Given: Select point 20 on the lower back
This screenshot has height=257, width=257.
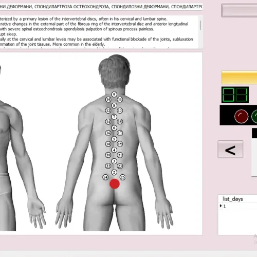Looking at the screenshot, I should coord(108,155).
